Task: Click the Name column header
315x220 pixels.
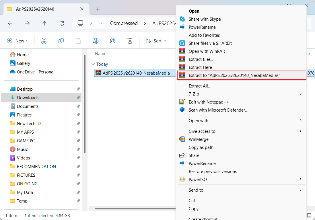Action: pos(101,54)
